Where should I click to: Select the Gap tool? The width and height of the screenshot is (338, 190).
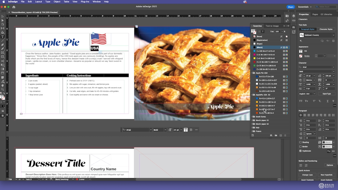click(x=3, y=28)
